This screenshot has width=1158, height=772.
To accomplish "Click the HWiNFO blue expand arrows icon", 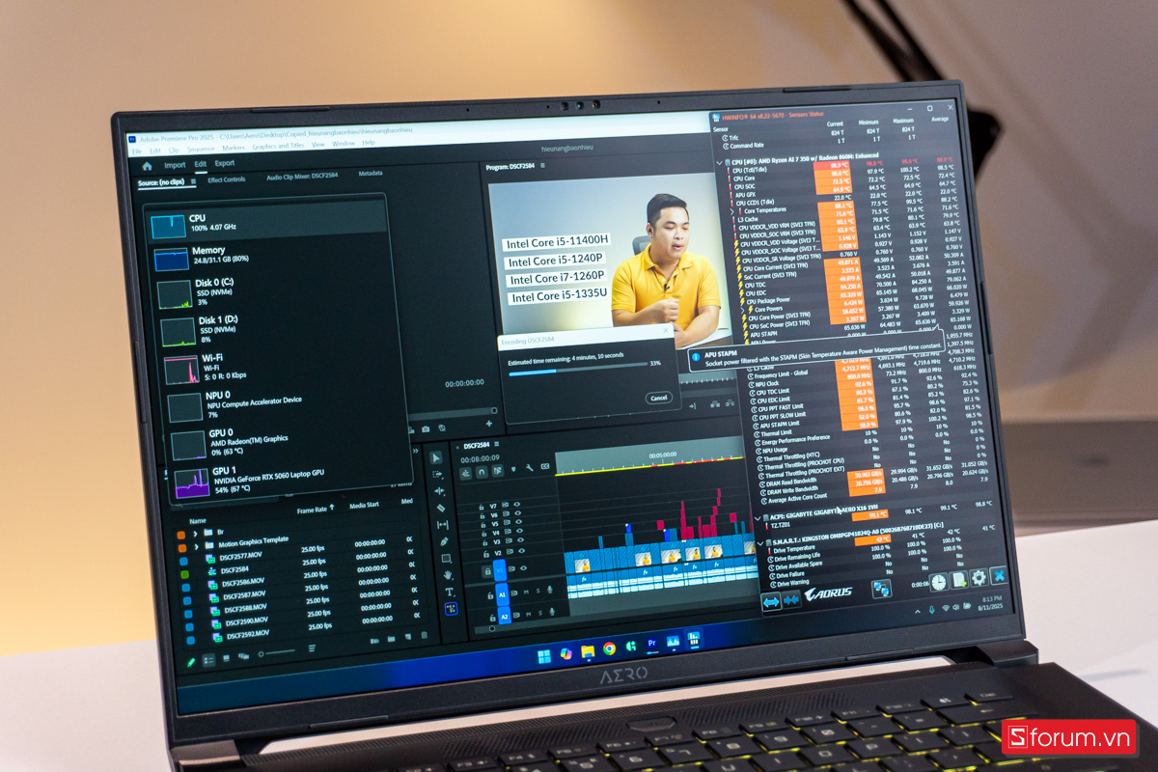I will point(771,601).
